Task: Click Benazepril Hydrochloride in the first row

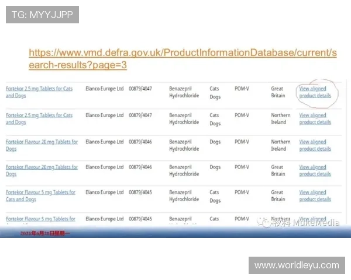Action: (184, 92)
